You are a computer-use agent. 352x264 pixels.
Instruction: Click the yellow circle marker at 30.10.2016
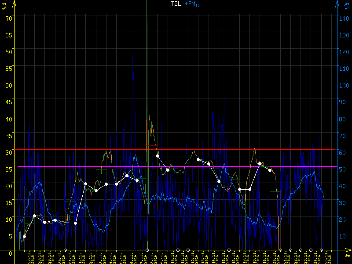66,250
